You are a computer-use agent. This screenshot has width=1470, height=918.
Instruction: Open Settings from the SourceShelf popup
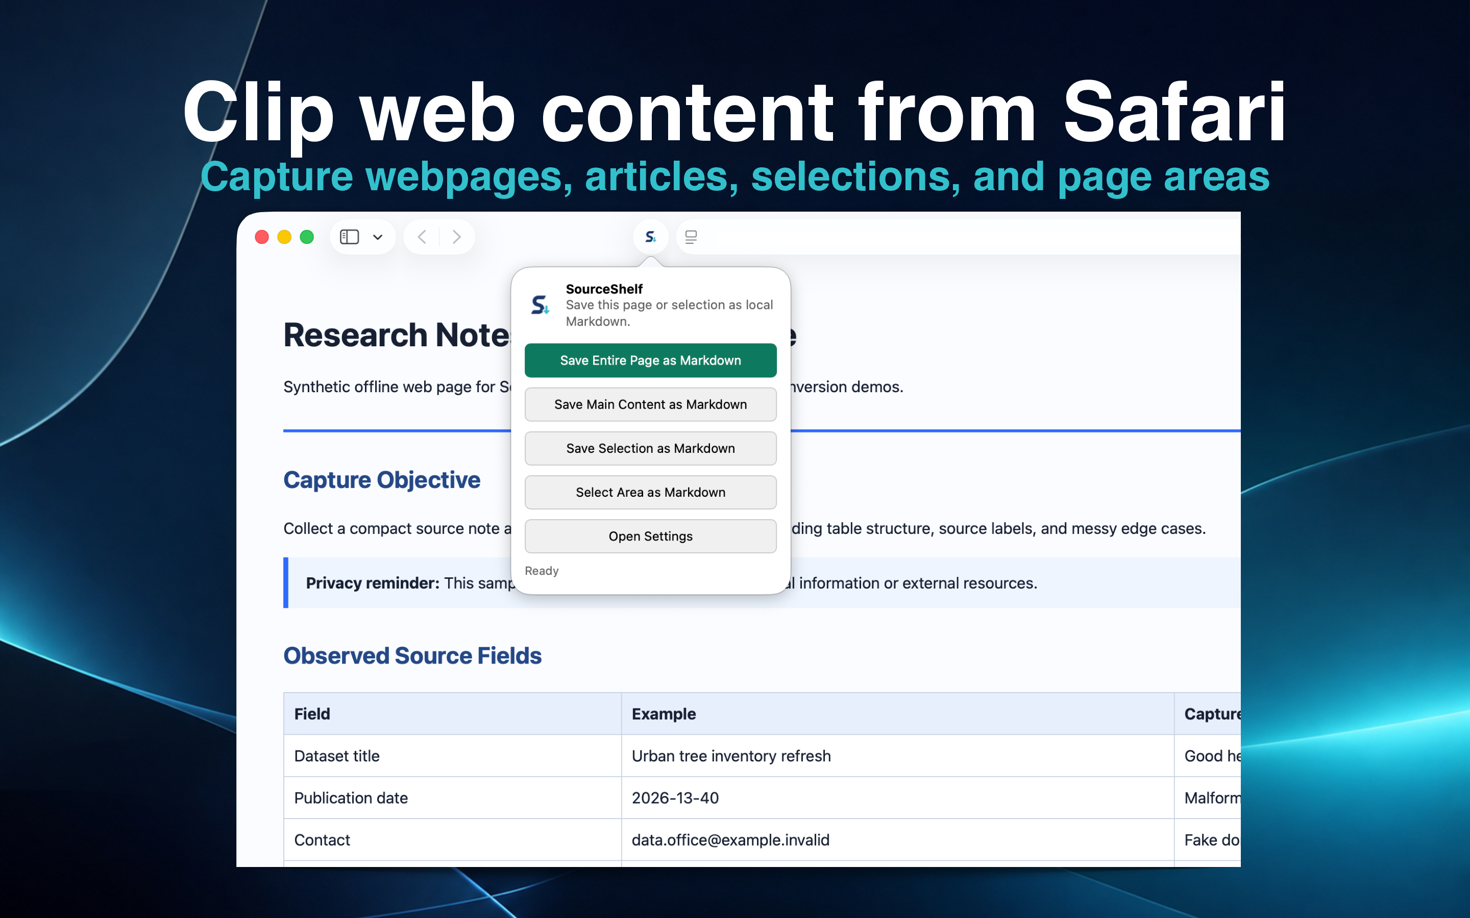(x=651, y=536)
